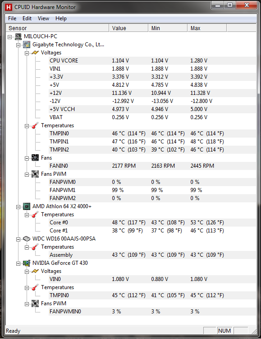Open the File menu
261x339 pixels.
[12, 18]
